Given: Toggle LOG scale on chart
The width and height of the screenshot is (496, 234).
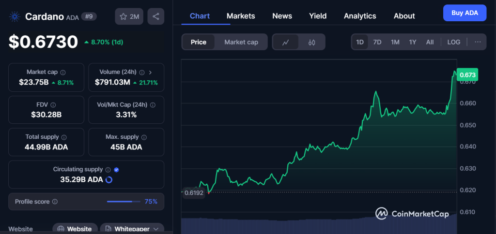Looking at the screenshot, I should point(453,42).
